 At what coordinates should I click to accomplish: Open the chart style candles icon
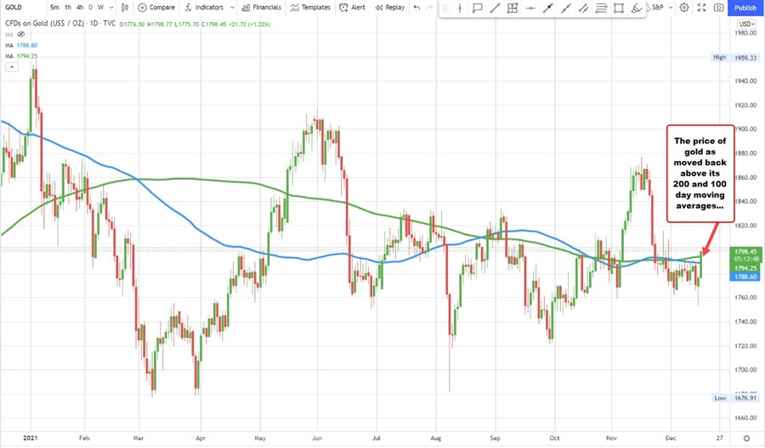(125, 8)
